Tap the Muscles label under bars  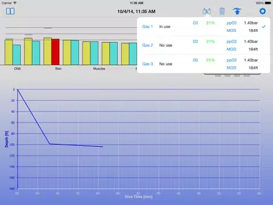(x=99, y=68)
